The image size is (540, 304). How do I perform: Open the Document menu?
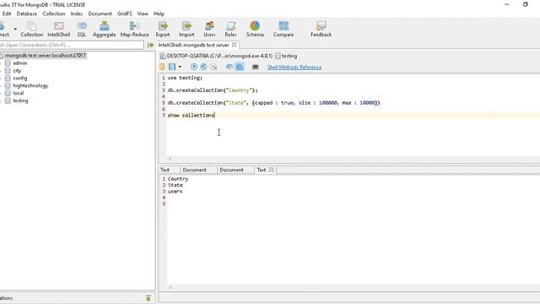100,14
